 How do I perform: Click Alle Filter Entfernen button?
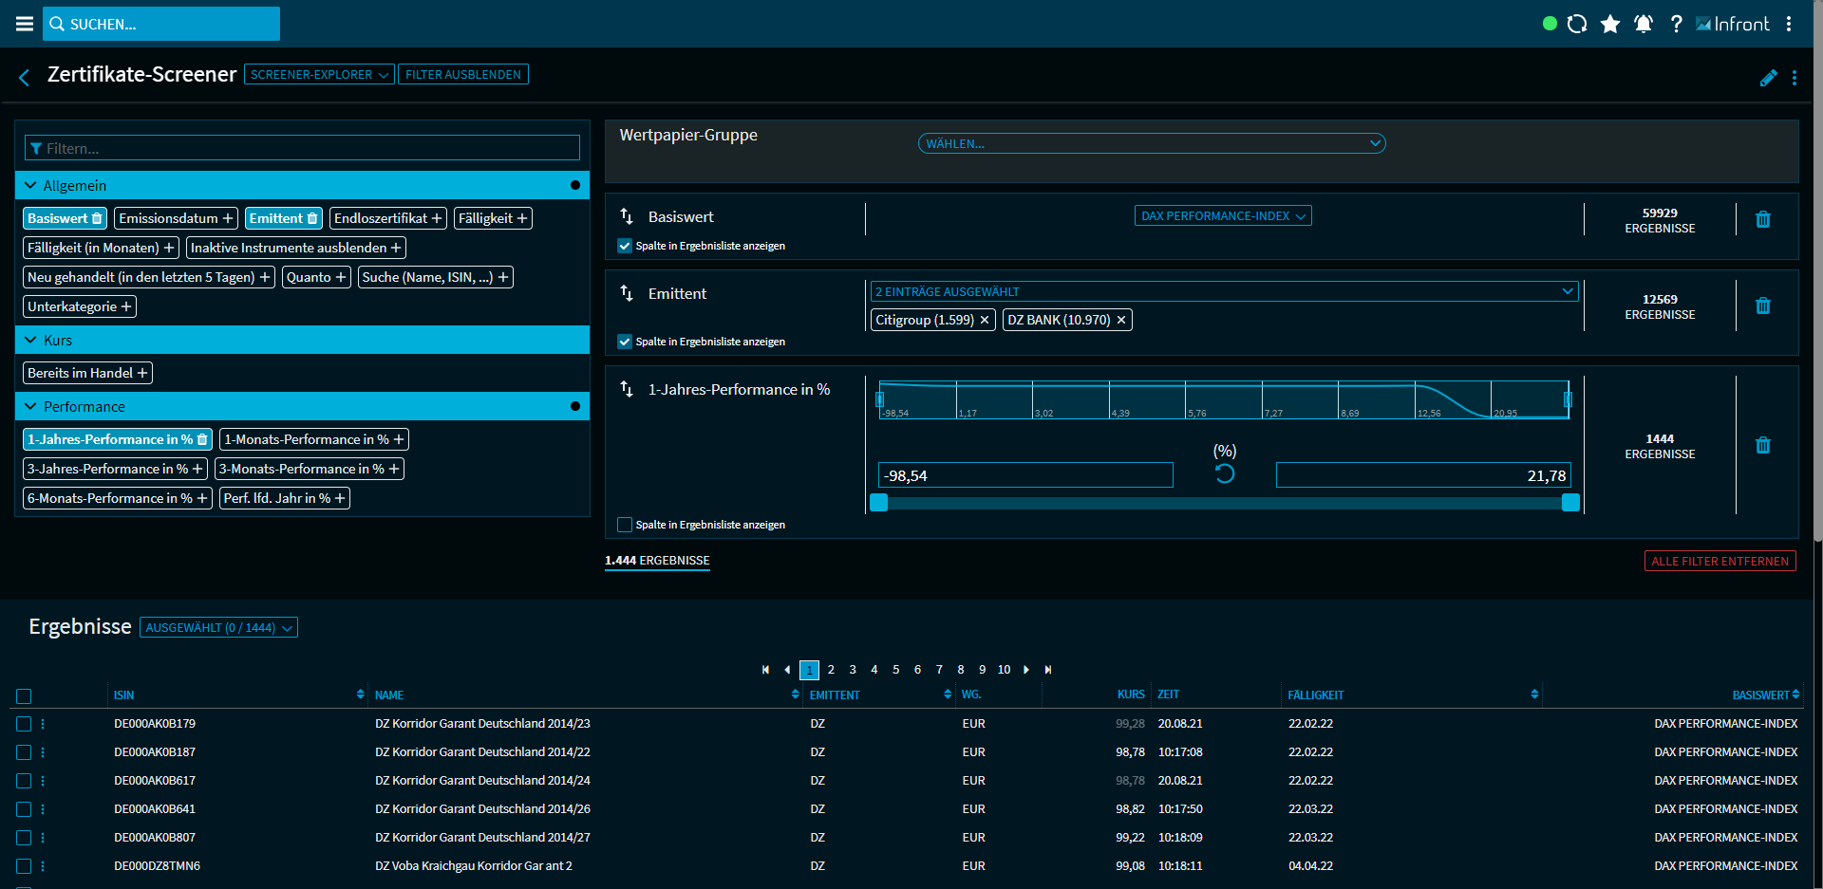pyautogui.click(x=1720, y=561)
